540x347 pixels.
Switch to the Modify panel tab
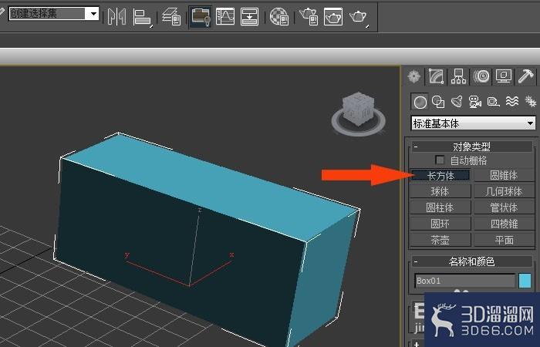point(436,76)
